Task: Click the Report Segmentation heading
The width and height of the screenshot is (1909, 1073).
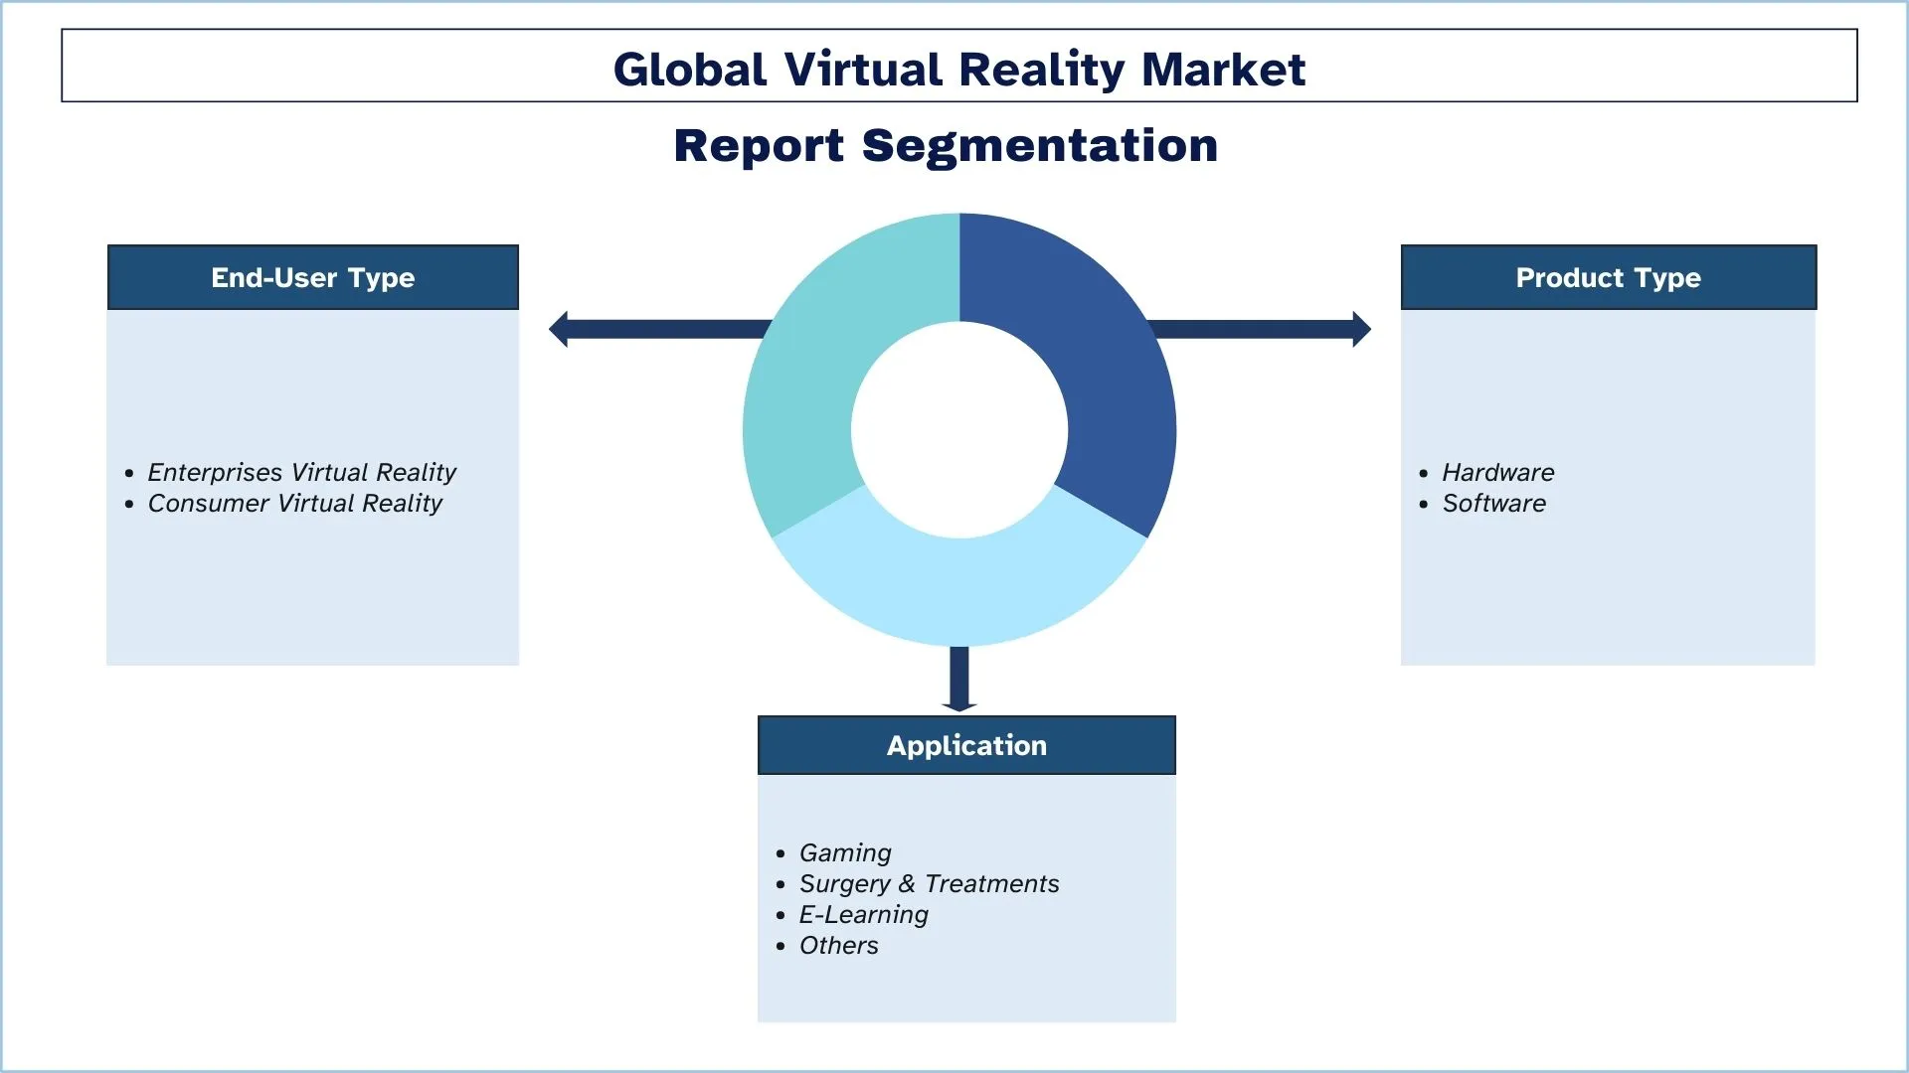Action: point(946,145)
